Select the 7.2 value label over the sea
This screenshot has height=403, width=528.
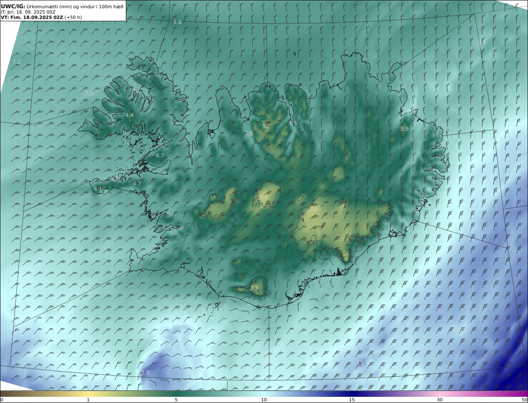(16, 62)
